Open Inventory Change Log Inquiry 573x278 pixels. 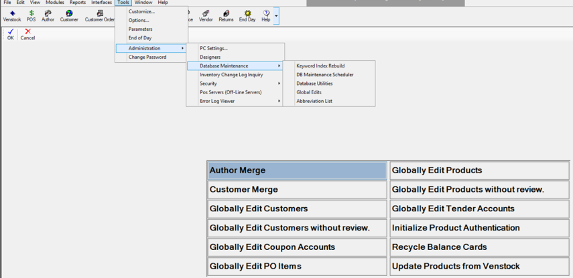point(235,75)
